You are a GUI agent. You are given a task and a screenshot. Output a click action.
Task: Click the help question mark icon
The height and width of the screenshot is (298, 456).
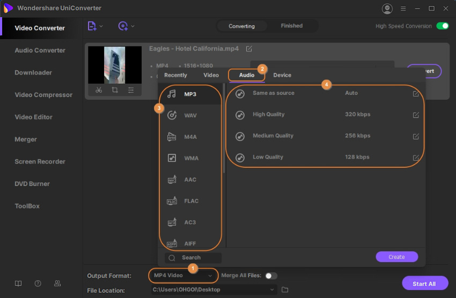38,284
